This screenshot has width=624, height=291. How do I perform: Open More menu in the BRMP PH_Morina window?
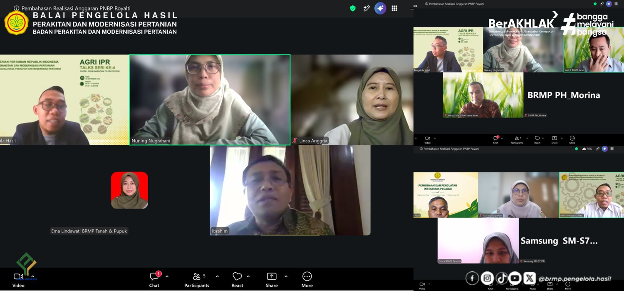572,140
